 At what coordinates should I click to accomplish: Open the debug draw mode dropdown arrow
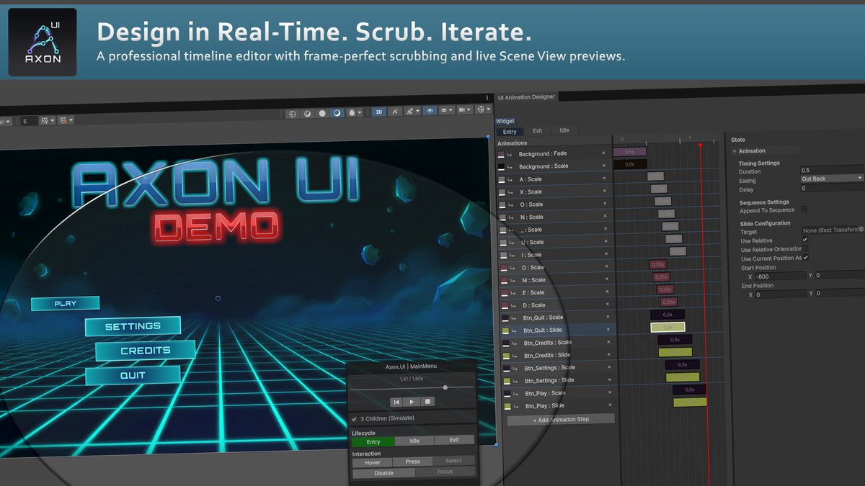pos(360,113)
